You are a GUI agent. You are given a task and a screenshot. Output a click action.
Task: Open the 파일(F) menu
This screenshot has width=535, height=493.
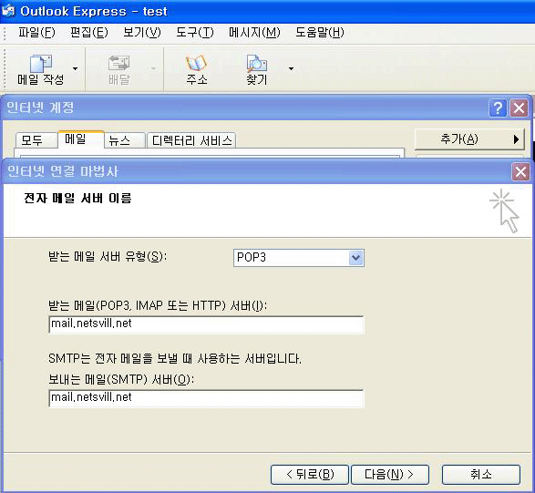(x=36, y=33)
